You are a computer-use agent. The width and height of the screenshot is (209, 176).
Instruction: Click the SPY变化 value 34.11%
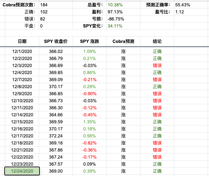click(x=123, y=26)
